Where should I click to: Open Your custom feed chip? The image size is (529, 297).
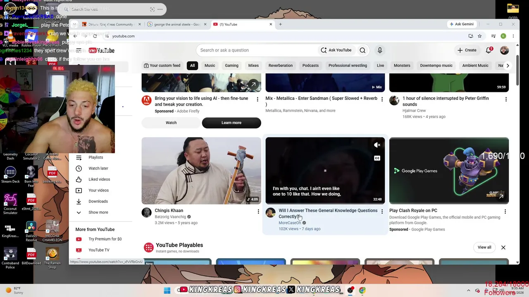click(162, 66)
